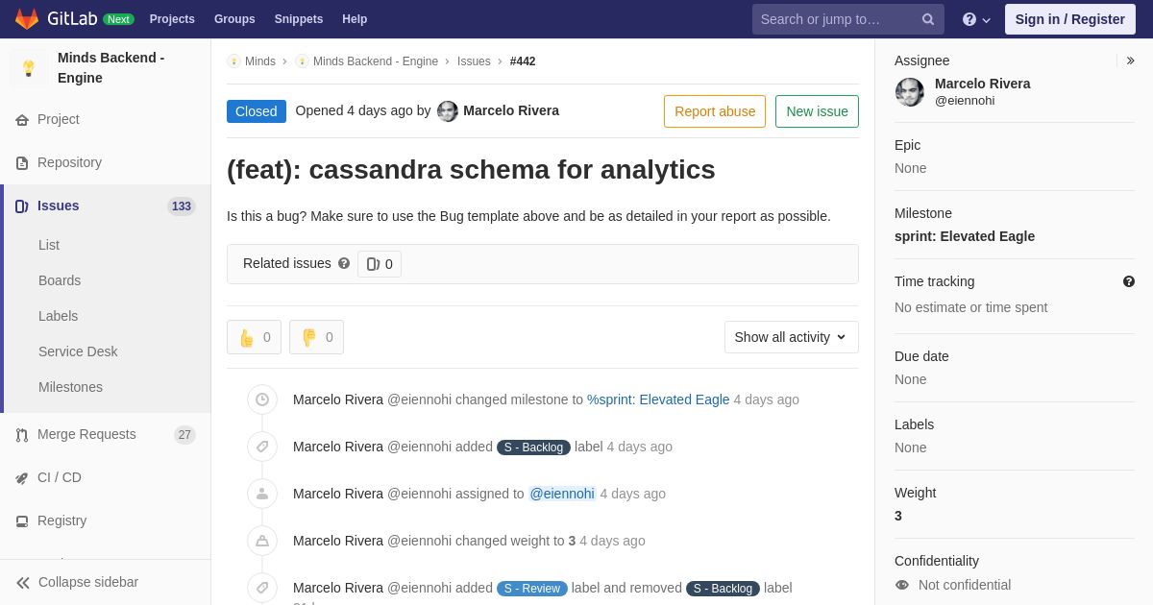Open the Groups menu in navbar

click(x=234, y=19)
